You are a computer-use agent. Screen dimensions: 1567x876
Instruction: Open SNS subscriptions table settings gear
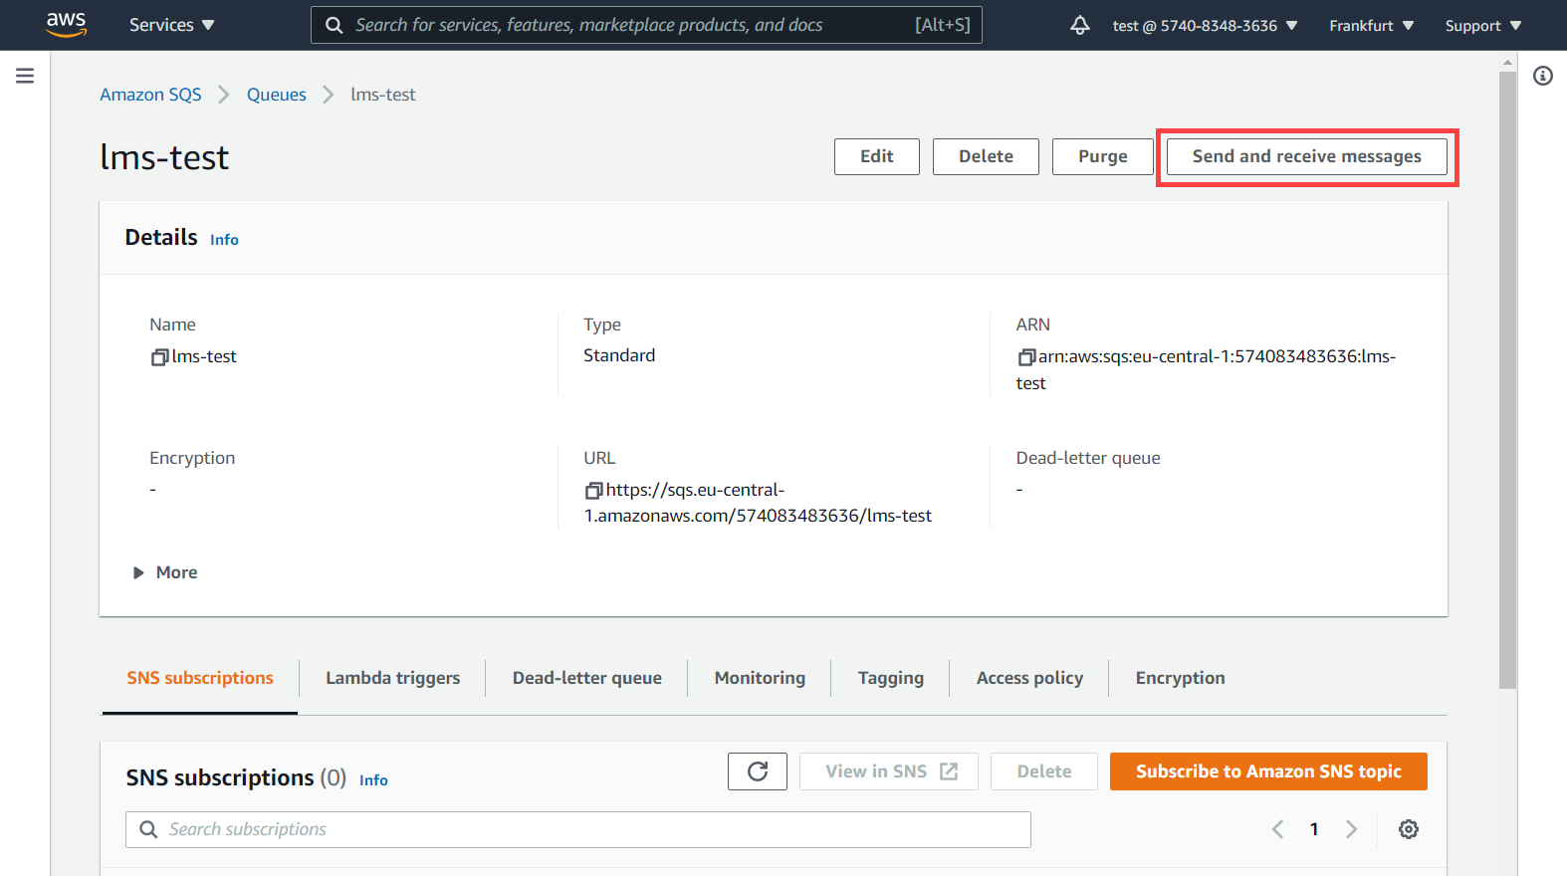(x=1409, y=829)
